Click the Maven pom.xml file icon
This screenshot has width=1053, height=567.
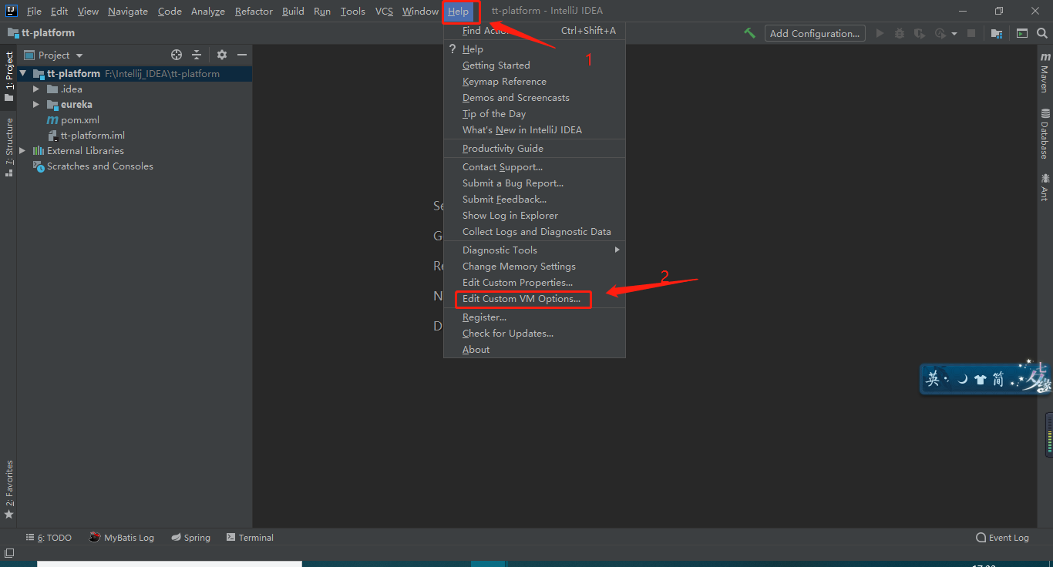[x=52, y=120]
